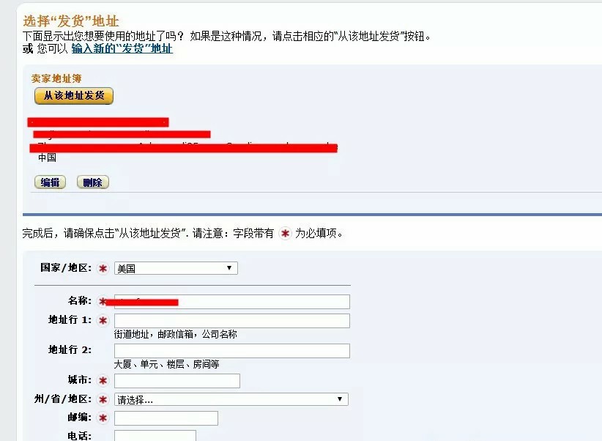This screenshot has height=441, width=602.
Task: Click the required asterisk next to 地址行 1
Action: [103, 320]
